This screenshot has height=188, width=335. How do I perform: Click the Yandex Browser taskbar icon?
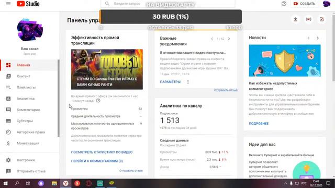click(x=66, y=183)
